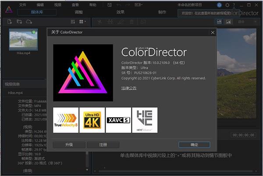Open the dropdown next to the redo icon
263x176 pixels.
(x=139, y=5)
